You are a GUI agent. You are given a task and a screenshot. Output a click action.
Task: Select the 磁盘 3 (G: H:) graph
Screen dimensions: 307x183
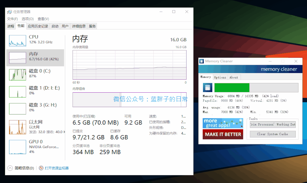coord(17,108)
